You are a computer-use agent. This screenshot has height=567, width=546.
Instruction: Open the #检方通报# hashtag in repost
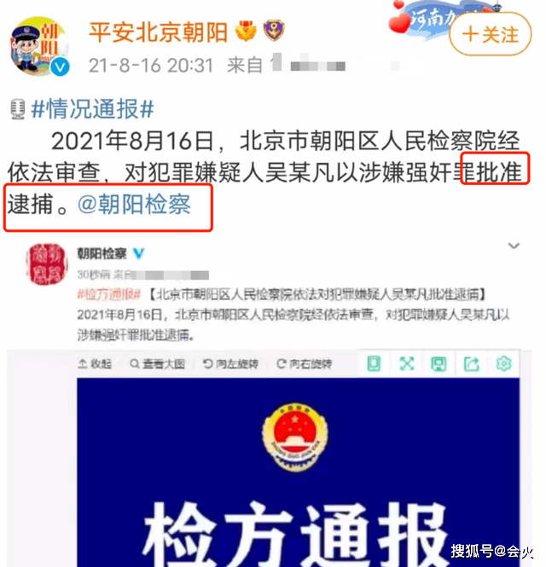click(x=108, y=294)
